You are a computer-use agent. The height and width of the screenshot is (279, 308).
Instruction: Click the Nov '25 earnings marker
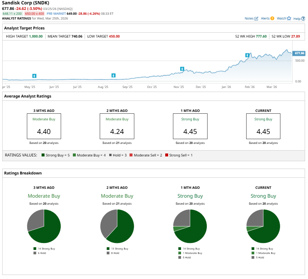tap(182, 69)
